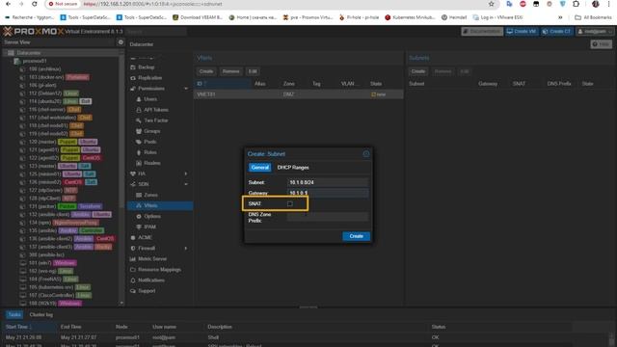Select the Datacenter node in the tree

coord(29,53)
